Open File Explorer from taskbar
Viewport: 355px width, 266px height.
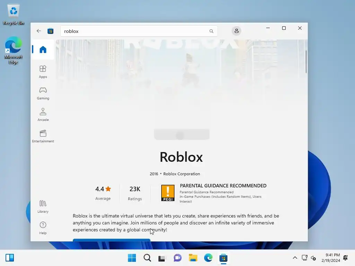click(193, 258)
